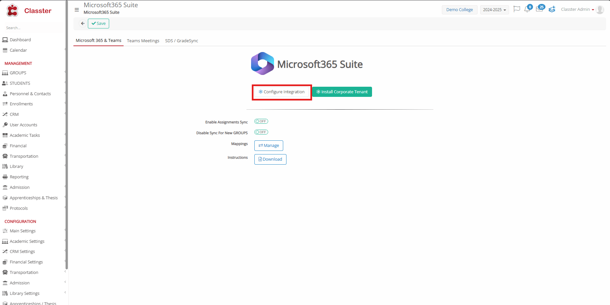Click the quick actions add icon in header

[552, 9]
